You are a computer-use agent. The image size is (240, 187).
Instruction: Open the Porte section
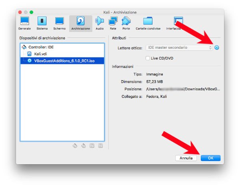click(x=126, y=24)
